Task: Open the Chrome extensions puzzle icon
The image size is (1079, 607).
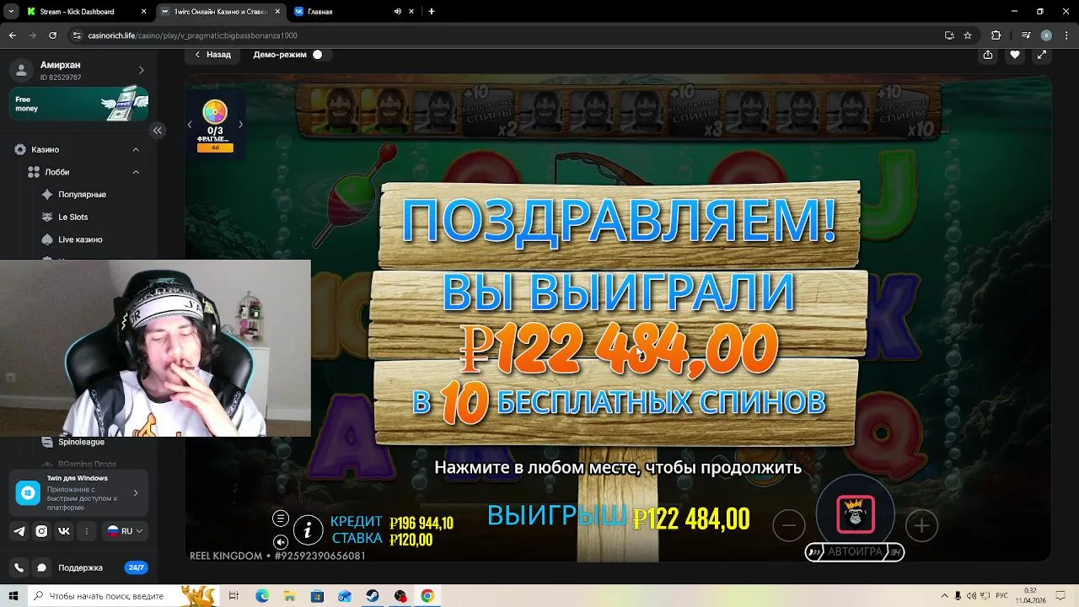Action: (996, 35)
